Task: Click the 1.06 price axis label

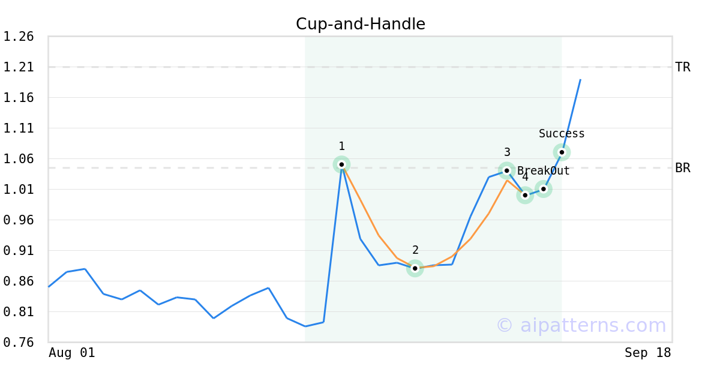Action: (19, 159)
